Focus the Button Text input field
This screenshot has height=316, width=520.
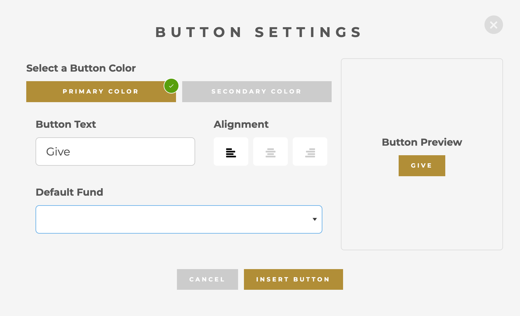click(x=115, y=152)
